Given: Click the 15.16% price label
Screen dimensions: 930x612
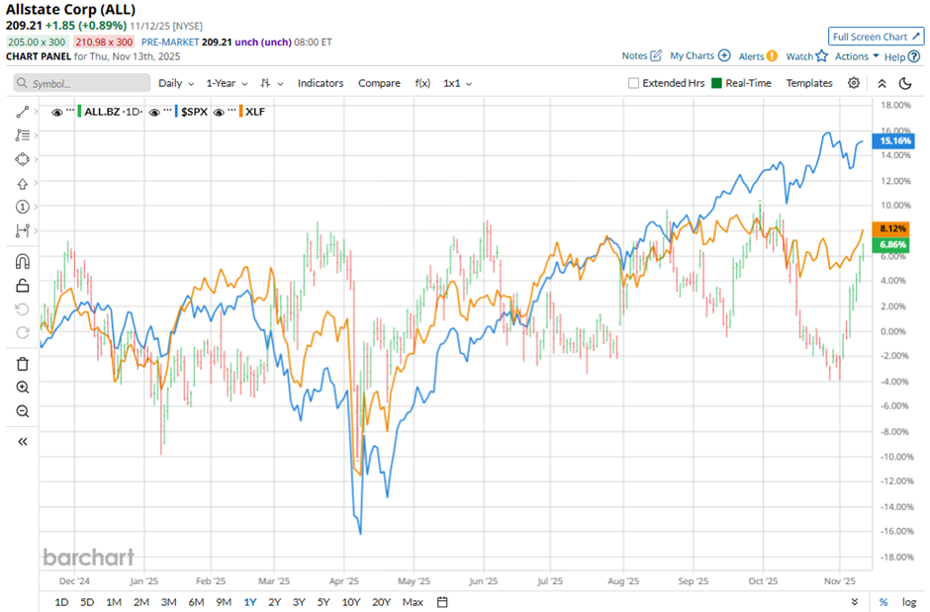Looking at the screenshot, I should click(893, 141).
